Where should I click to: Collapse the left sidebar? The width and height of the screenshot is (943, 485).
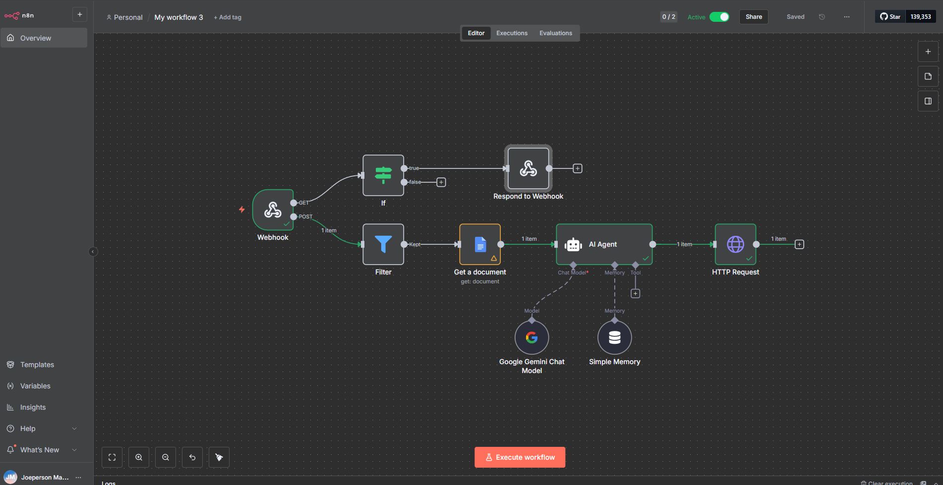click(93, 252)
